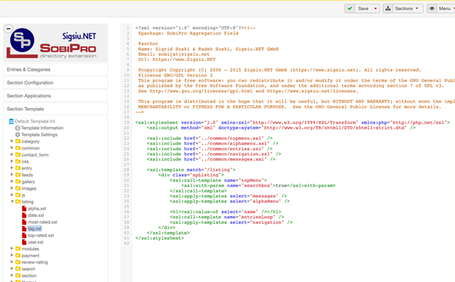Expand the feeds folder
The height and width of the screenshot is (282, 455).
coord(12,175)
